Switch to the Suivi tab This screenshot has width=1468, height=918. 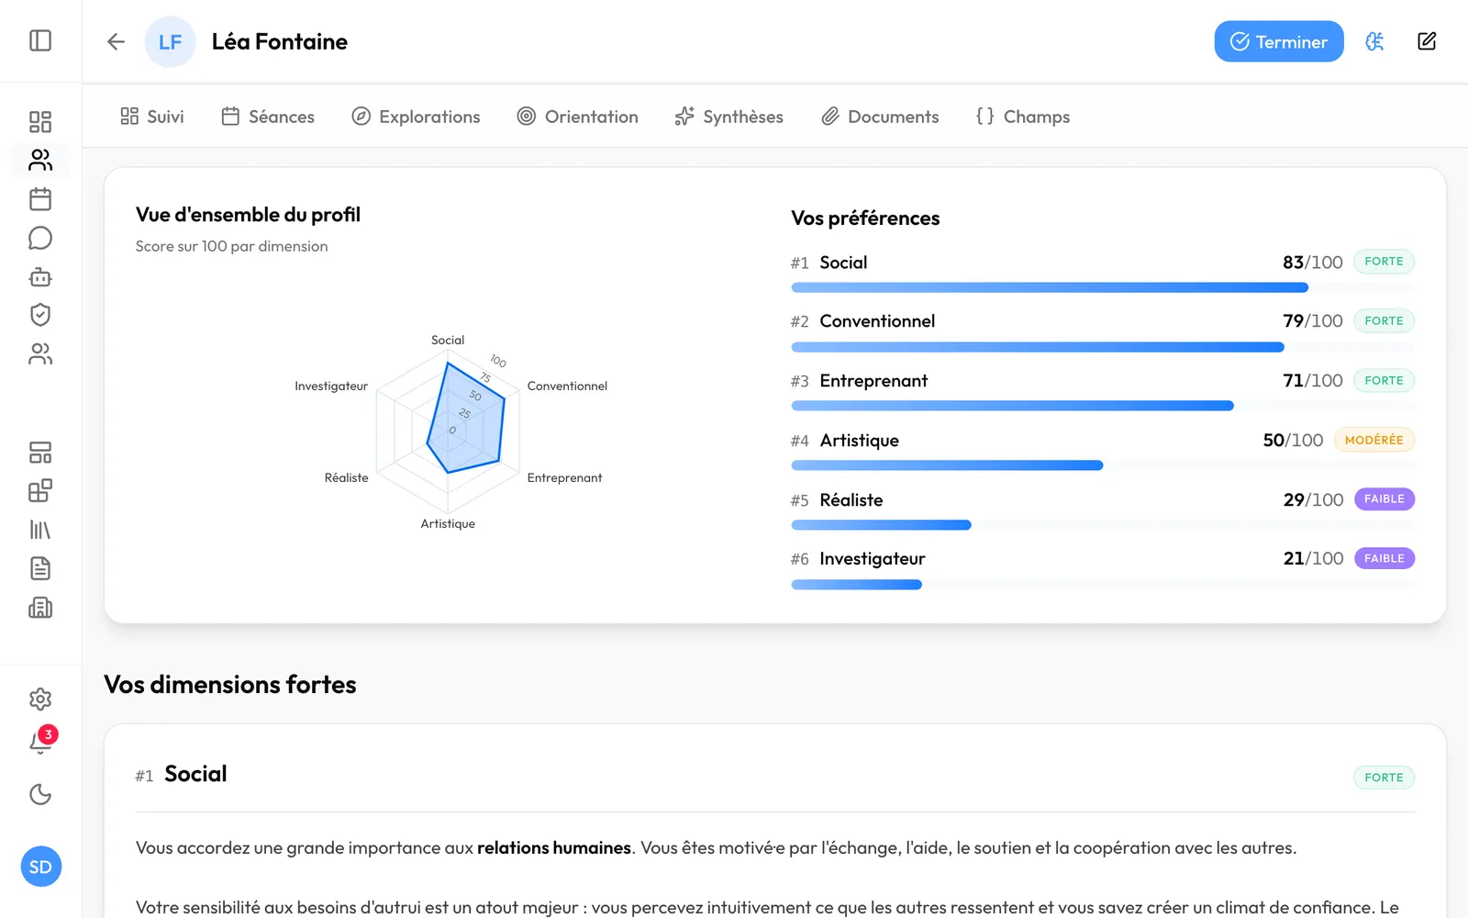pyautogui.click(x=152, y=117)
